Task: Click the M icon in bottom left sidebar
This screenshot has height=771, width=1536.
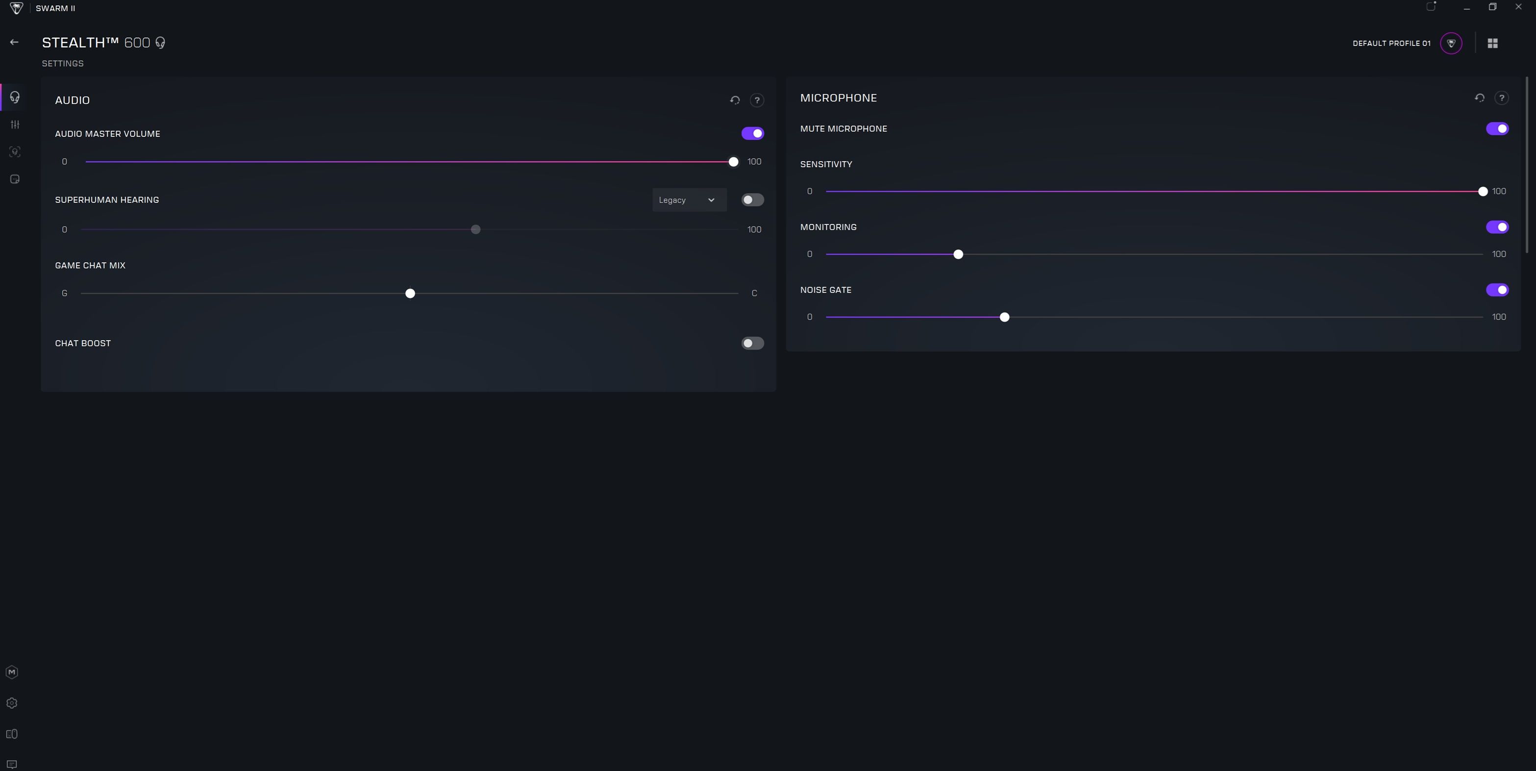Action: coord(13,672)
